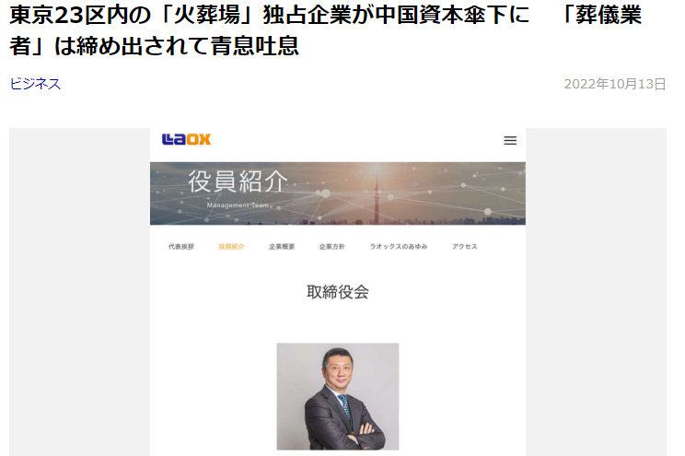
Task: Click the Laox logo
Action: [x=186, y=139]
